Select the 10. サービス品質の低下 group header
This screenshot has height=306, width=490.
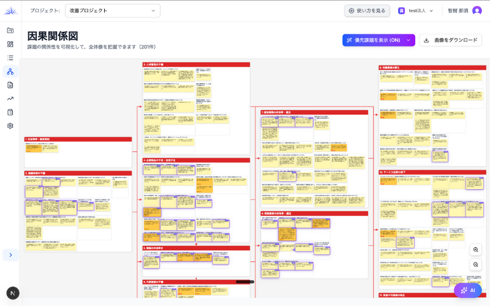click(x=432, y=173)
